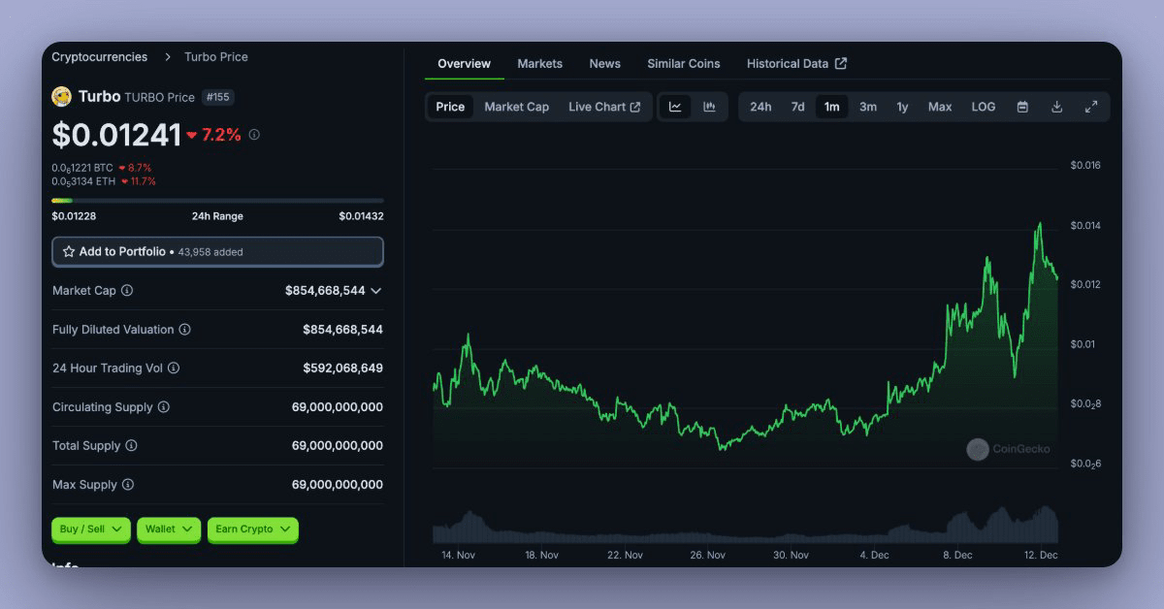Image resolution: width=1164 pixels, height=609 pixels.
Task: Click the $0.01241 price value
Action: coord(116,135)
